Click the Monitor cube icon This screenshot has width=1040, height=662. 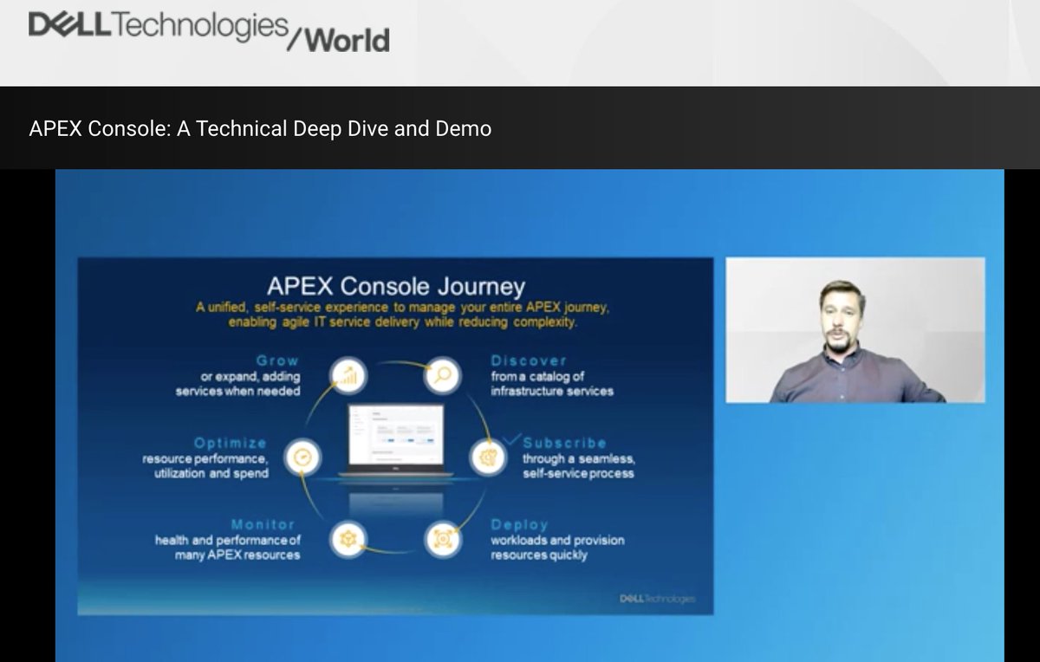(x=348, y=538)
